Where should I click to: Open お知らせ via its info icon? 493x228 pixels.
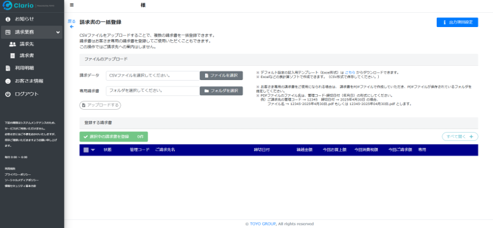click(8, 20)
